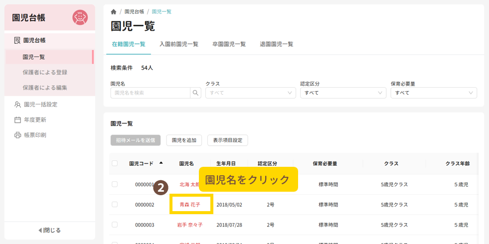The image size is (489, 244).
Task: Click the 年度更新 calendar icon
Action: pyautogui.click(x=17, y=120)
